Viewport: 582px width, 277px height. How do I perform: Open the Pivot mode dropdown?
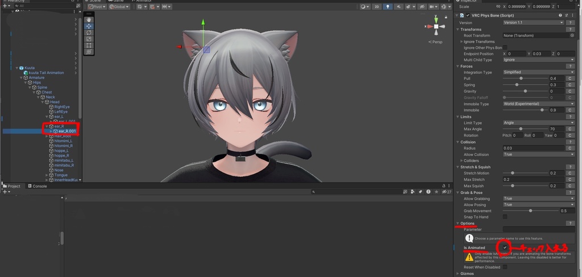point(97,7)
